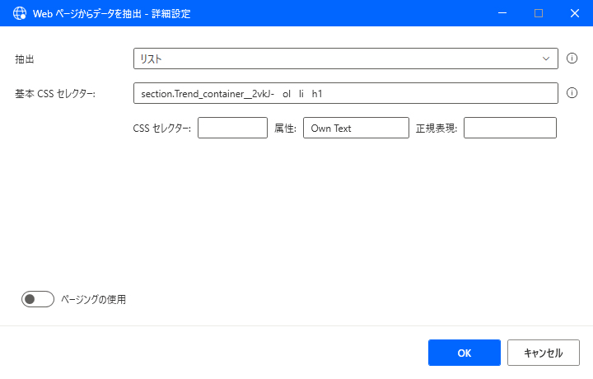Image resolution: width=593 pixels, height=379 pixels.
Task: Confirm with the OK button
Action: pyautogui.click(x=464, y=353)
